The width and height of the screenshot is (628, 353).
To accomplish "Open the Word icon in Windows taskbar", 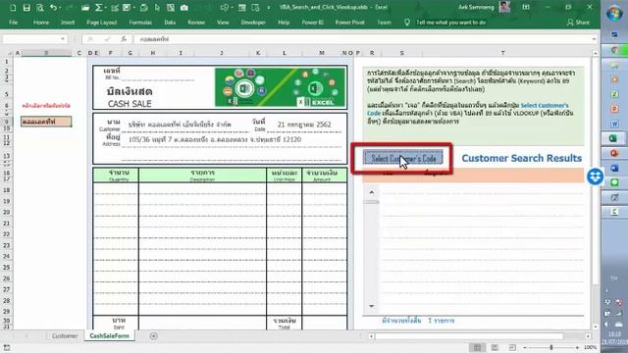I will [614, 125].
